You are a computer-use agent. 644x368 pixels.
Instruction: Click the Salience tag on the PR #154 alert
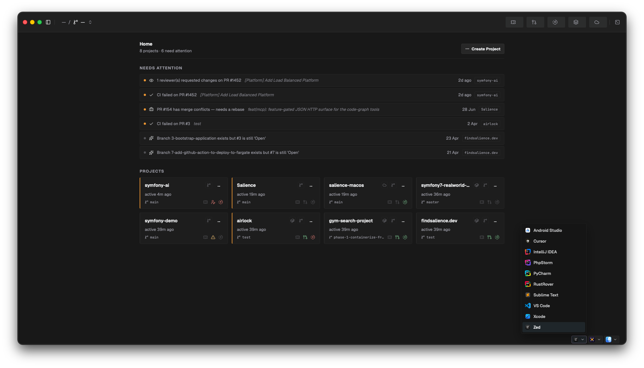click(x=489, y=109)
